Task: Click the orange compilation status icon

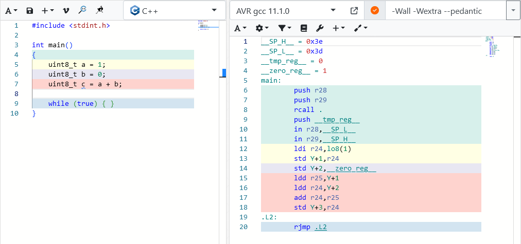Action: (374, 10)
